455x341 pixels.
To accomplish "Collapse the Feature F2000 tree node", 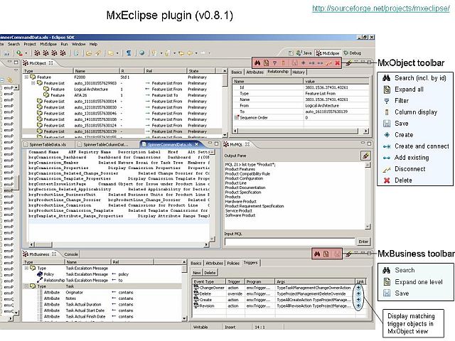I will coord(26,77).
